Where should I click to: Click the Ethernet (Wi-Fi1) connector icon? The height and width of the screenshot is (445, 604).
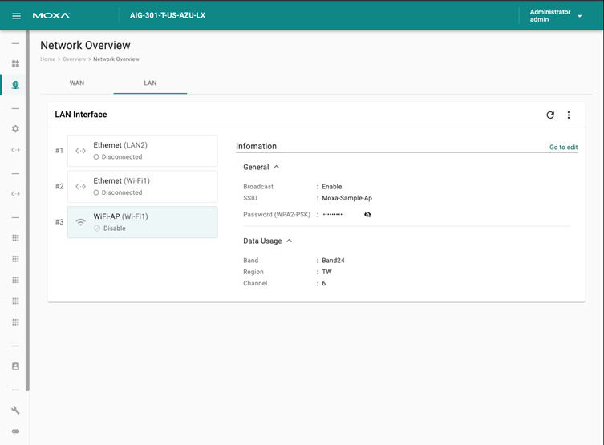[x=80, y=187]
